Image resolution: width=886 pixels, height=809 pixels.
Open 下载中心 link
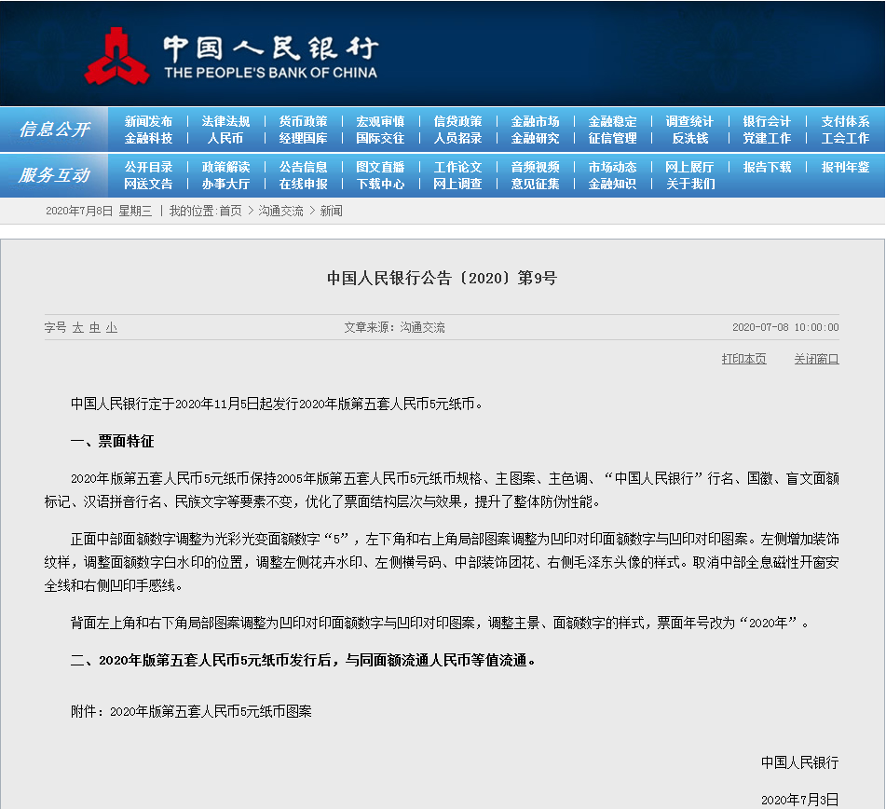click(380, 185)
